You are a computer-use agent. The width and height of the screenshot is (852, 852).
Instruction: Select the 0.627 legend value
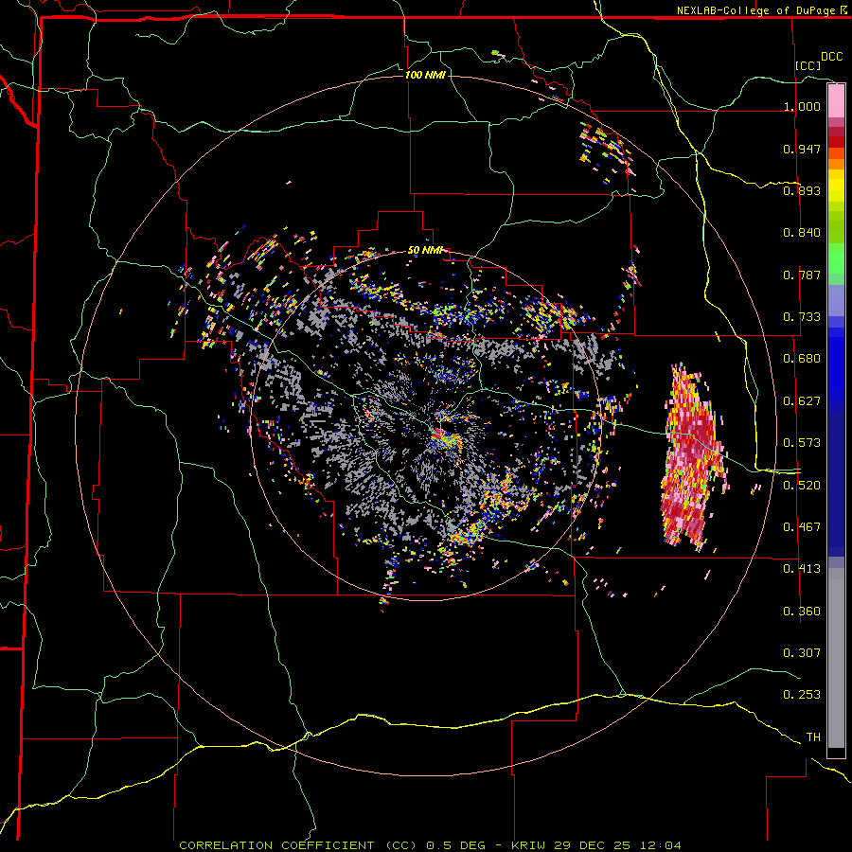pos(802,401)
